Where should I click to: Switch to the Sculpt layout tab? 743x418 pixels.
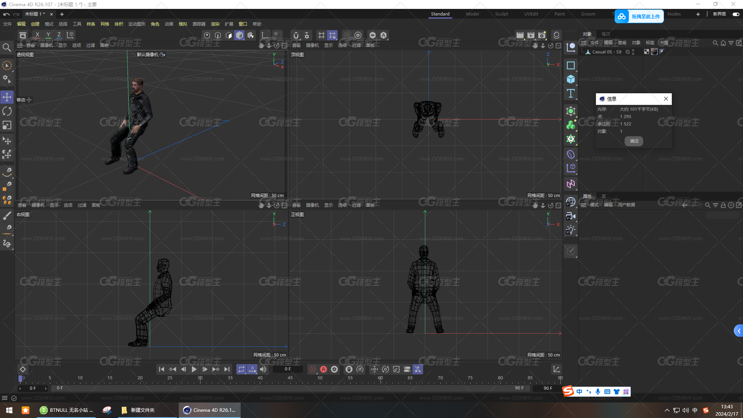click(502, 14)
